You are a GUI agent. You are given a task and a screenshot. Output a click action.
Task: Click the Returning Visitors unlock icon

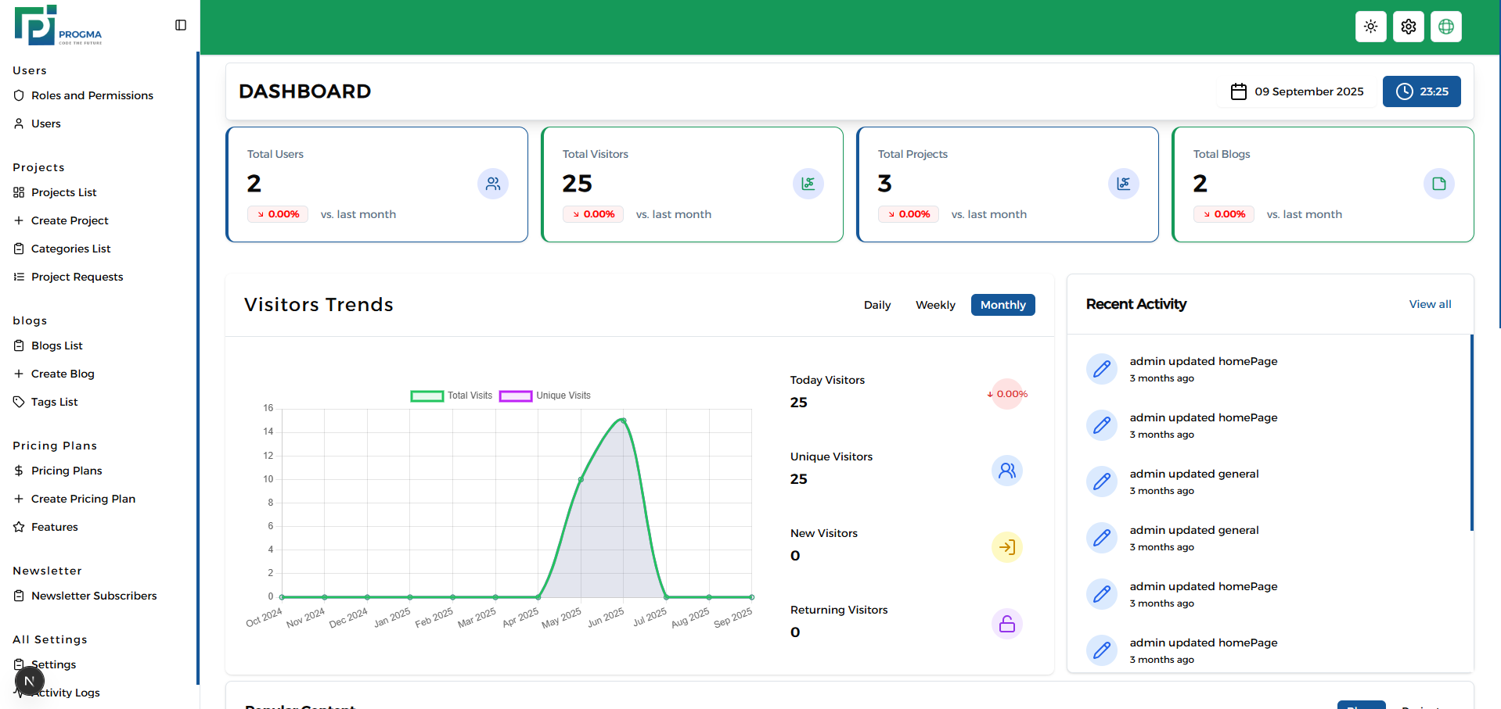1006,624
